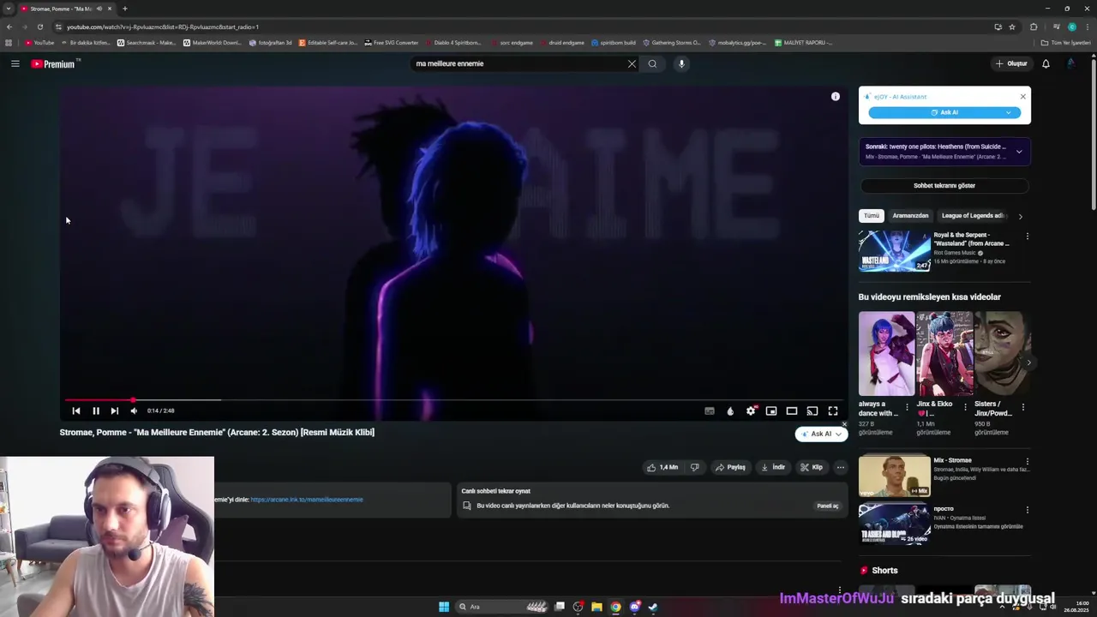Image resolution: width=1097 pixels, height=617 pixels.
Task: Mute the player volume speaker
Action: [134, 410]
